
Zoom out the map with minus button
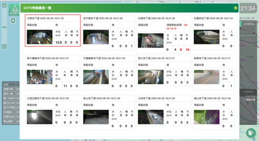point(4,47)
